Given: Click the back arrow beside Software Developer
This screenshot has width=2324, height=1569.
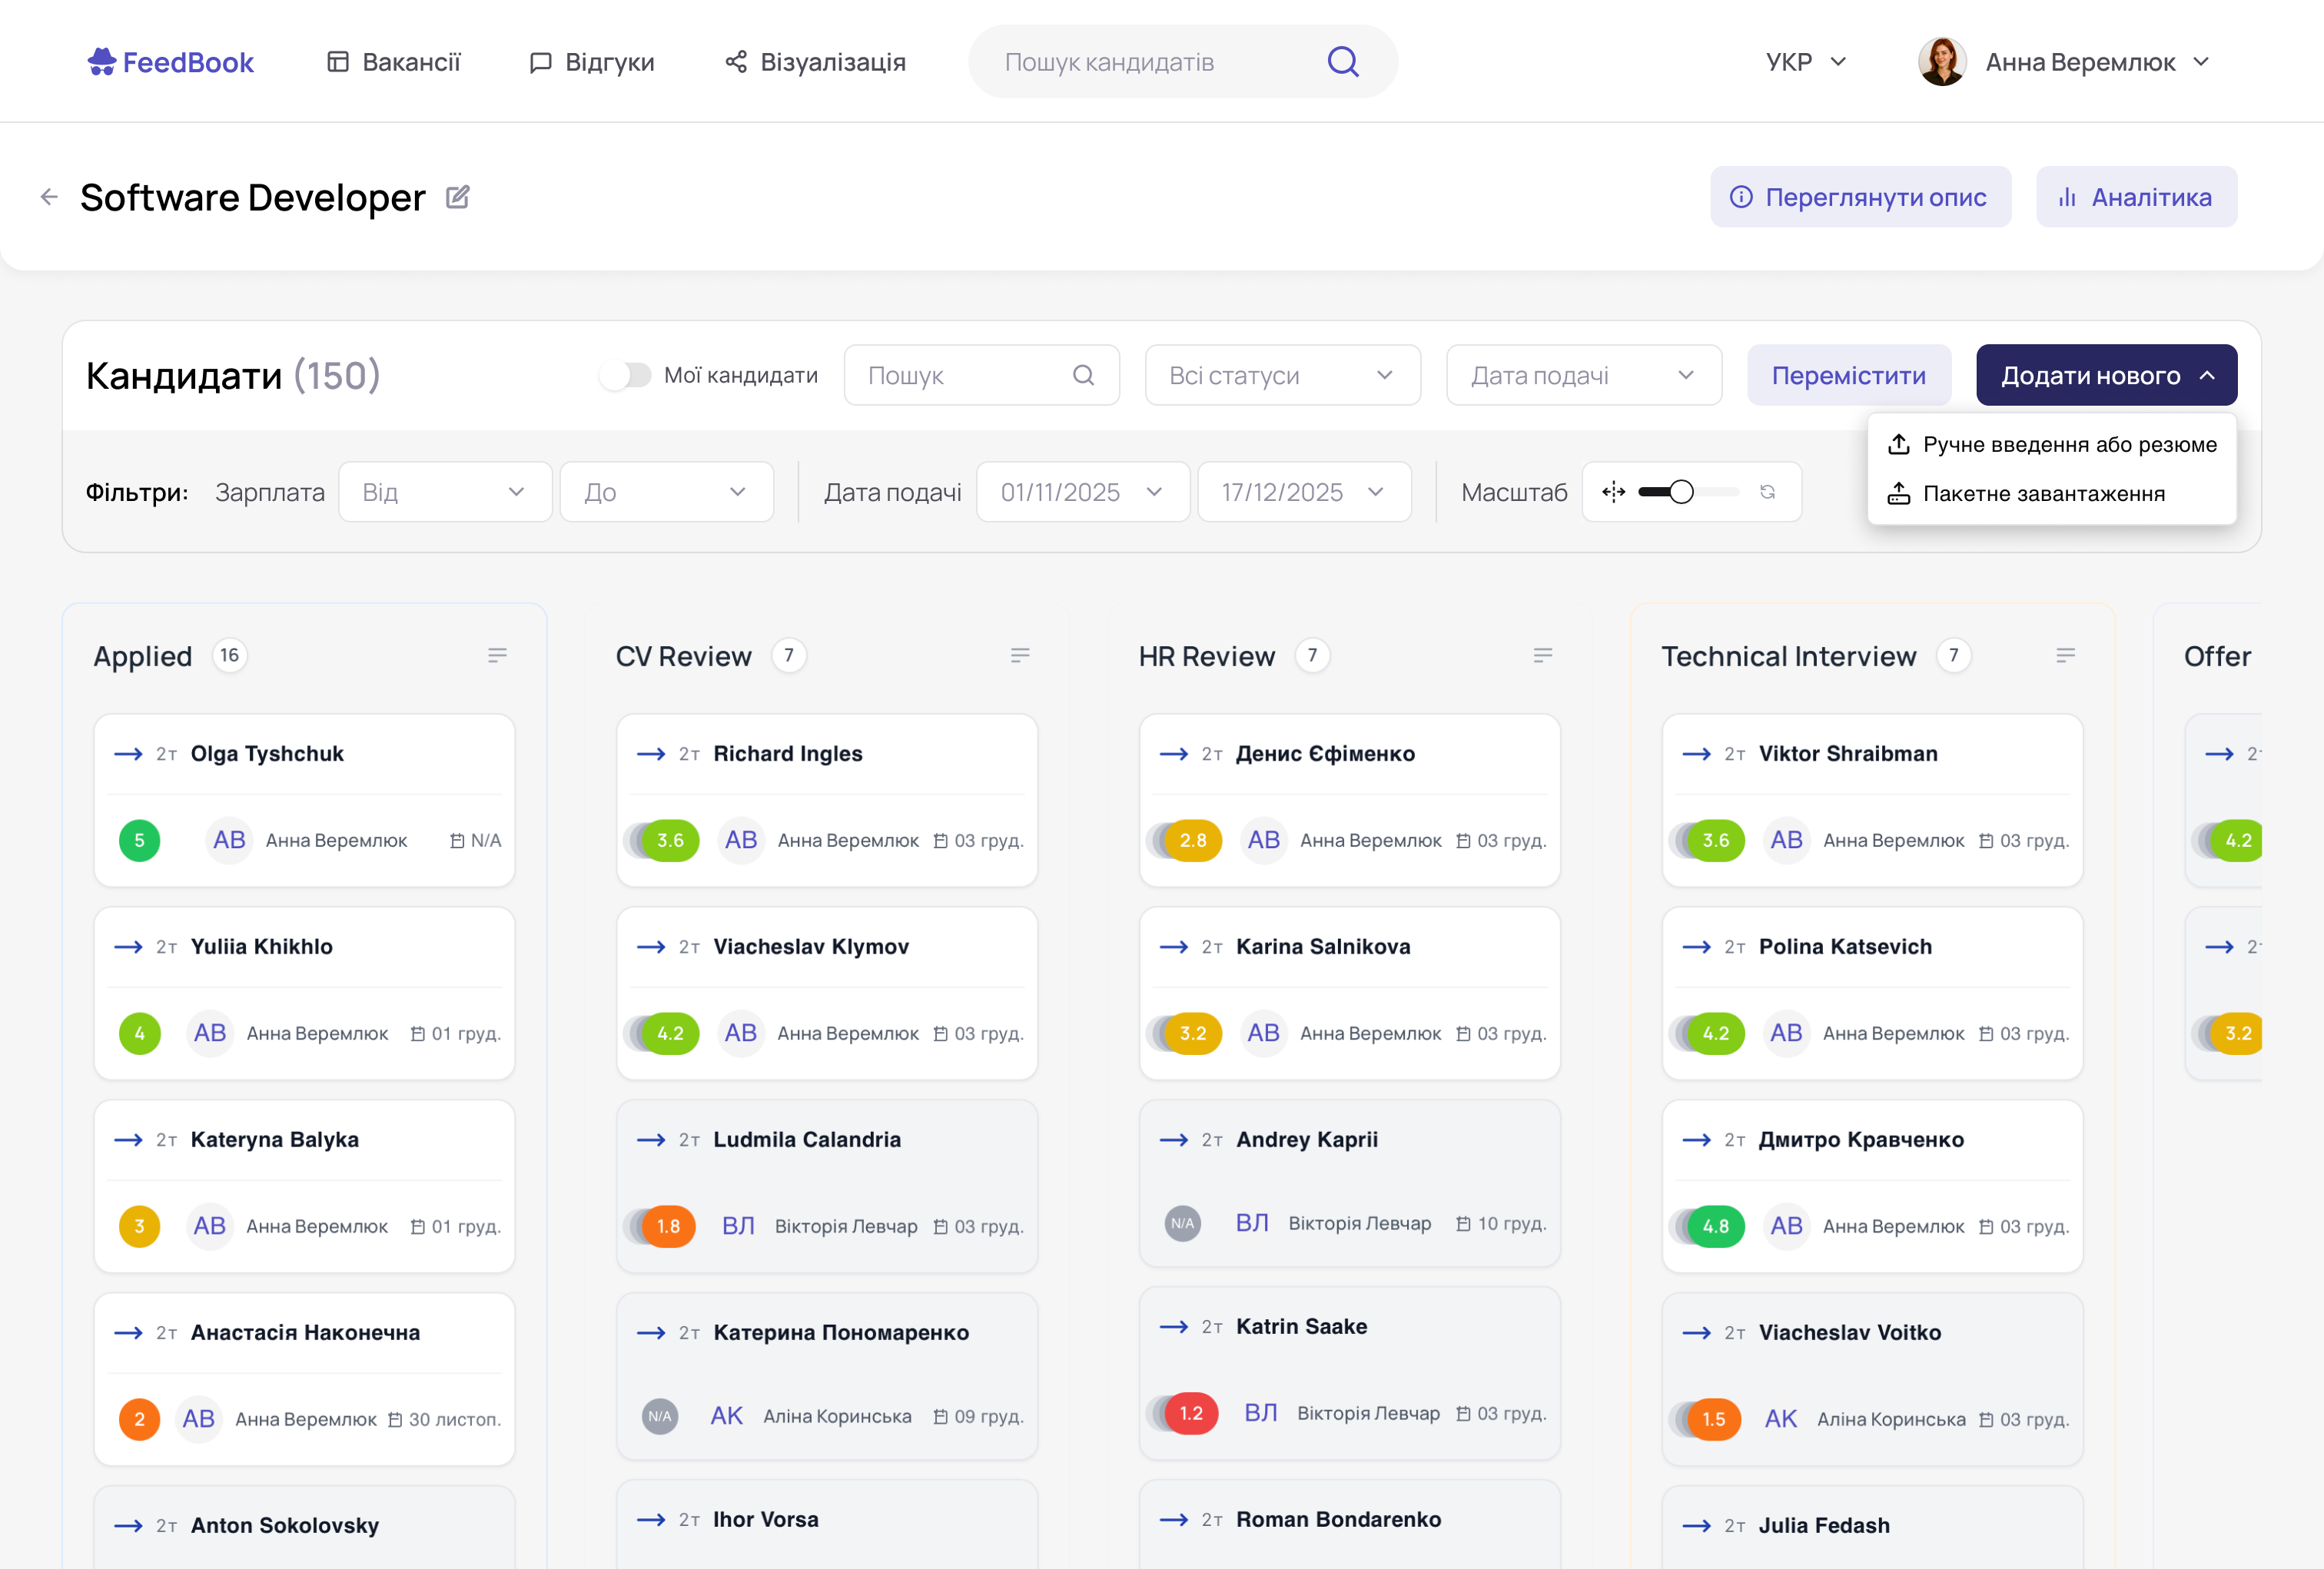Looking at the screenshot, I should click(x=49, y=197).
